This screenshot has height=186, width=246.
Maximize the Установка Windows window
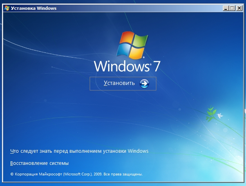click(x=232, y=8)
